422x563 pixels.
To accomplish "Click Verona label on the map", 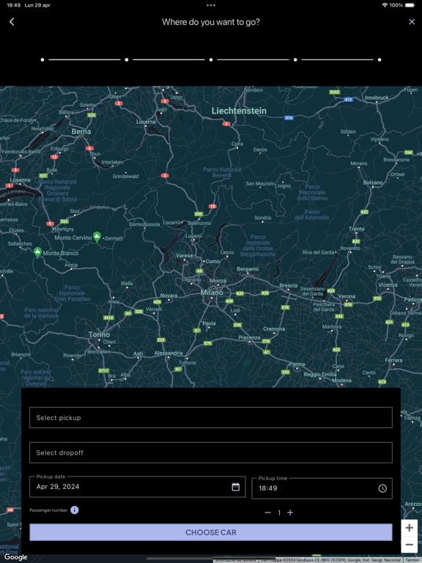I will [x=347, y=297].
